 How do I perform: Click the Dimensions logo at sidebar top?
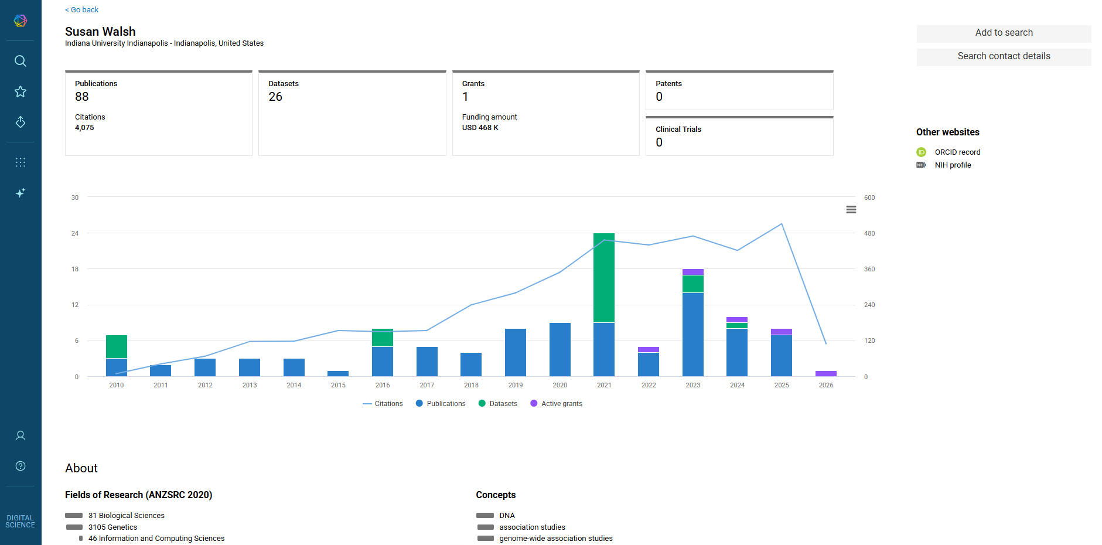tap(20, 21)
